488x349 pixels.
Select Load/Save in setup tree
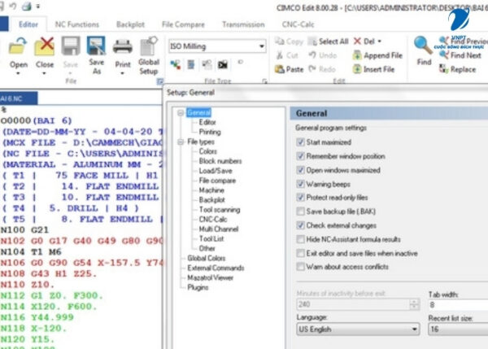tap(216, 171)
